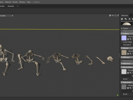Open the Help menu
This screenshot has width=133, height=100.
point(29,2)
